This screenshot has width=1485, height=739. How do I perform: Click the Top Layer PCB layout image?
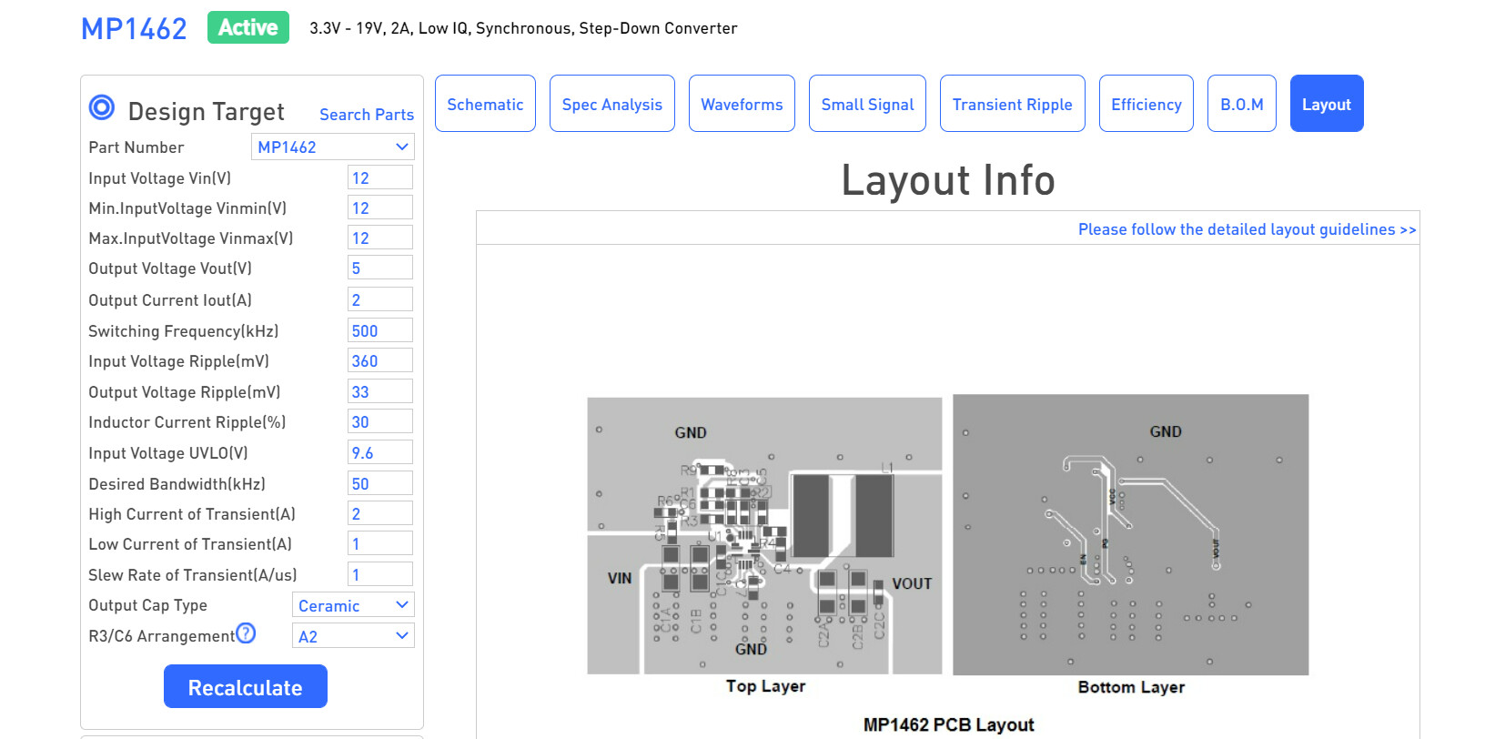click(764, 535)
